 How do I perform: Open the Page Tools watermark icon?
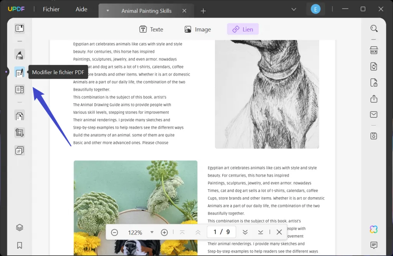(x=20, y=150)
